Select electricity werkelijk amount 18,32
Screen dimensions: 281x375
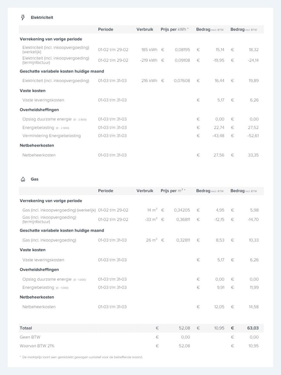pos(254,50)
